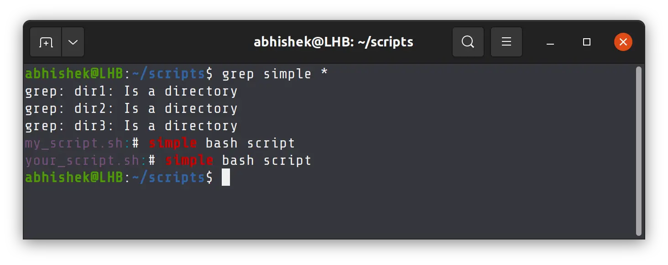
Task: Open a new terminal tab
Action: [x=46, y=42]
